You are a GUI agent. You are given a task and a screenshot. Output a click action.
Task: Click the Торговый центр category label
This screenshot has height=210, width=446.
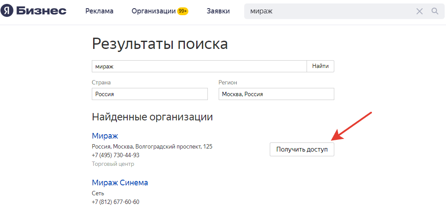[x=113, y=164]
